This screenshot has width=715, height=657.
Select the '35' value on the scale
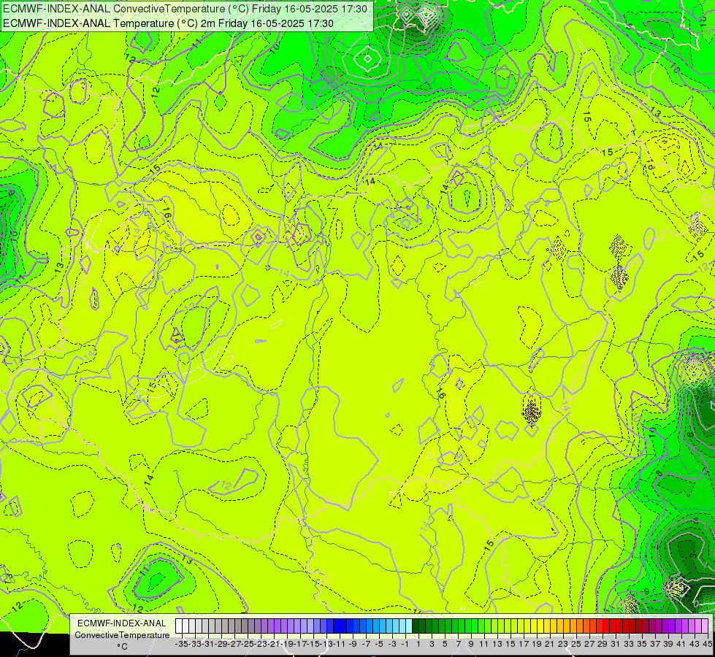point(642,644)
